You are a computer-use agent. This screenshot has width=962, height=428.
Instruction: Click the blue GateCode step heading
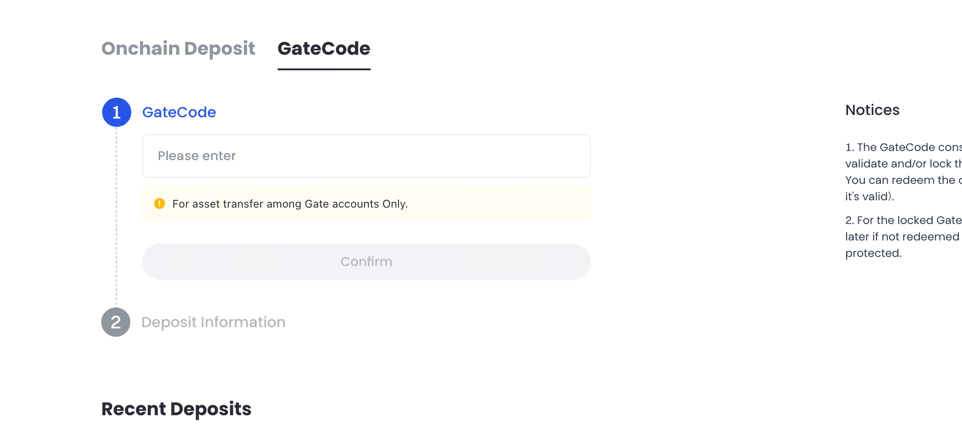[179, 112]
